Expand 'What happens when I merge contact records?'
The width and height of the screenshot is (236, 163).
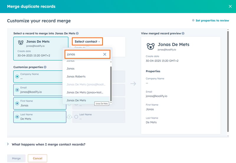tap(46, 144)
